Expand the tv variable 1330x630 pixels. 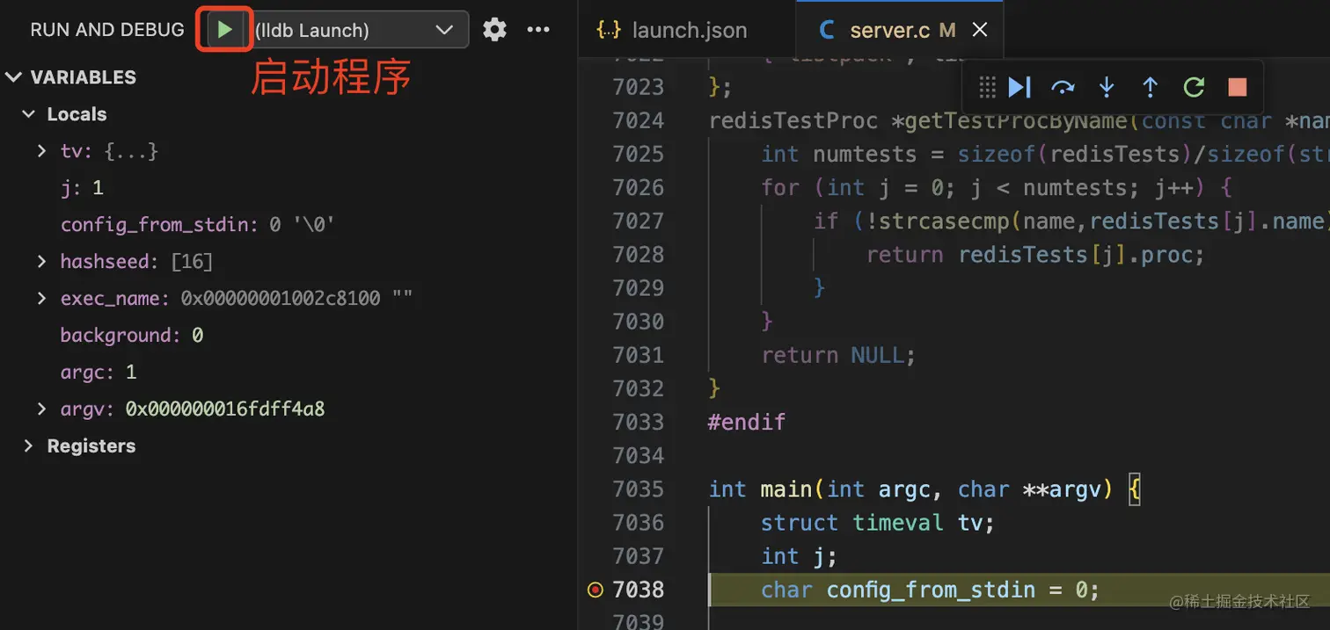click(x=41, y=151)
